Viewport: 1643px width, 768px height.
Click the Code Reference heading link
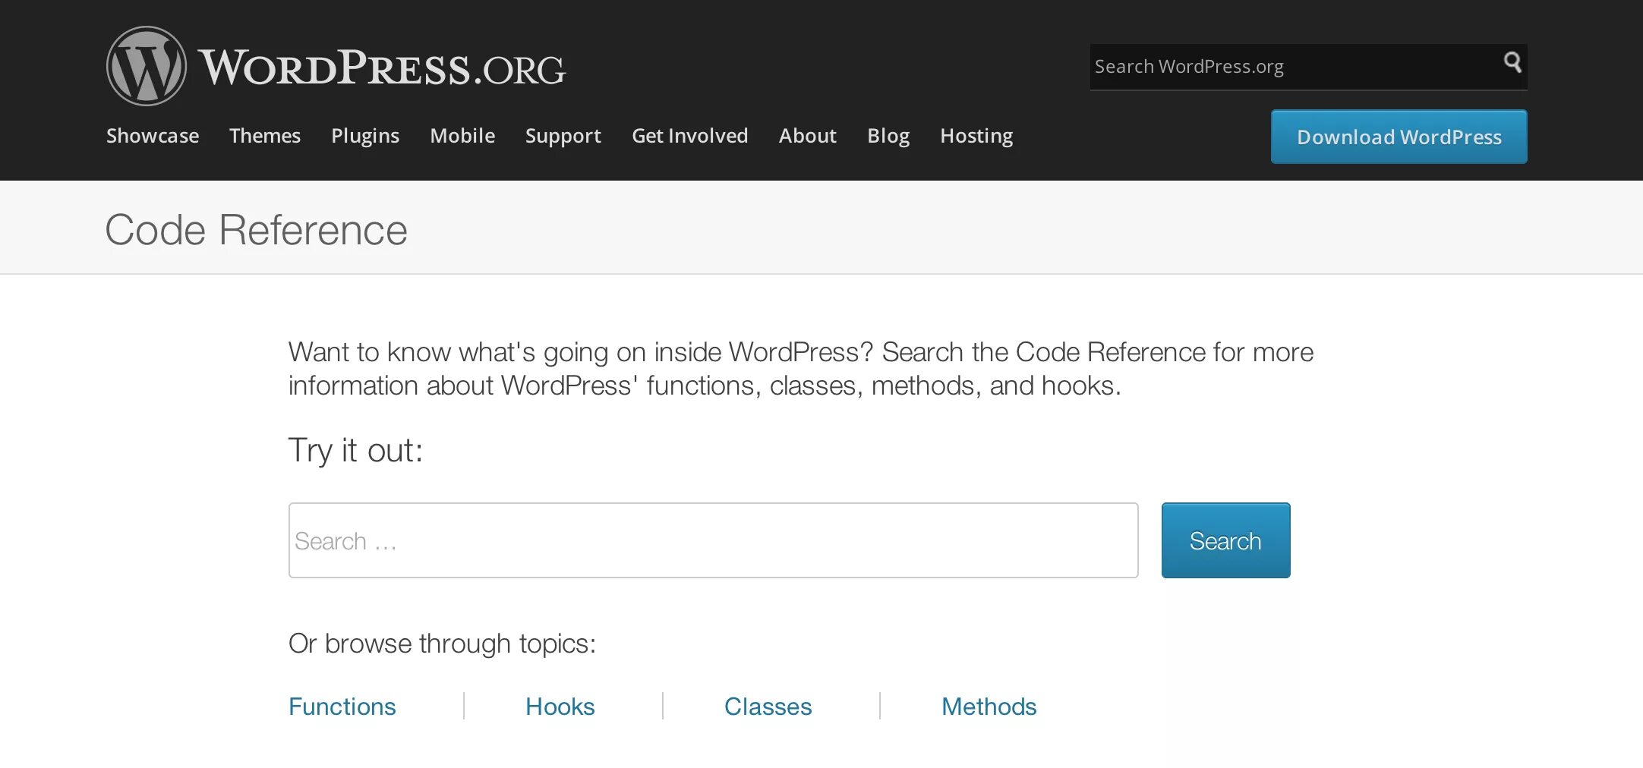point(256,230)
